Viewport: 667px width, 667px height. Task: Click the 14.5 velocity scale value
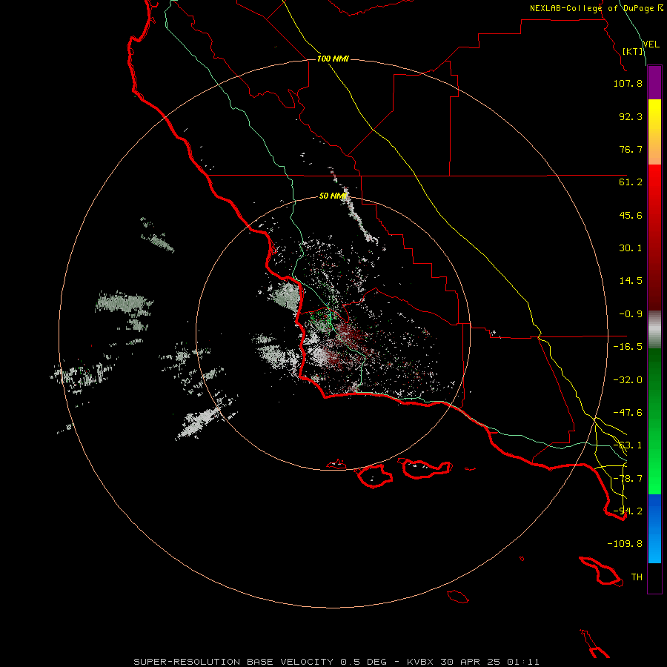pos(631,281)
